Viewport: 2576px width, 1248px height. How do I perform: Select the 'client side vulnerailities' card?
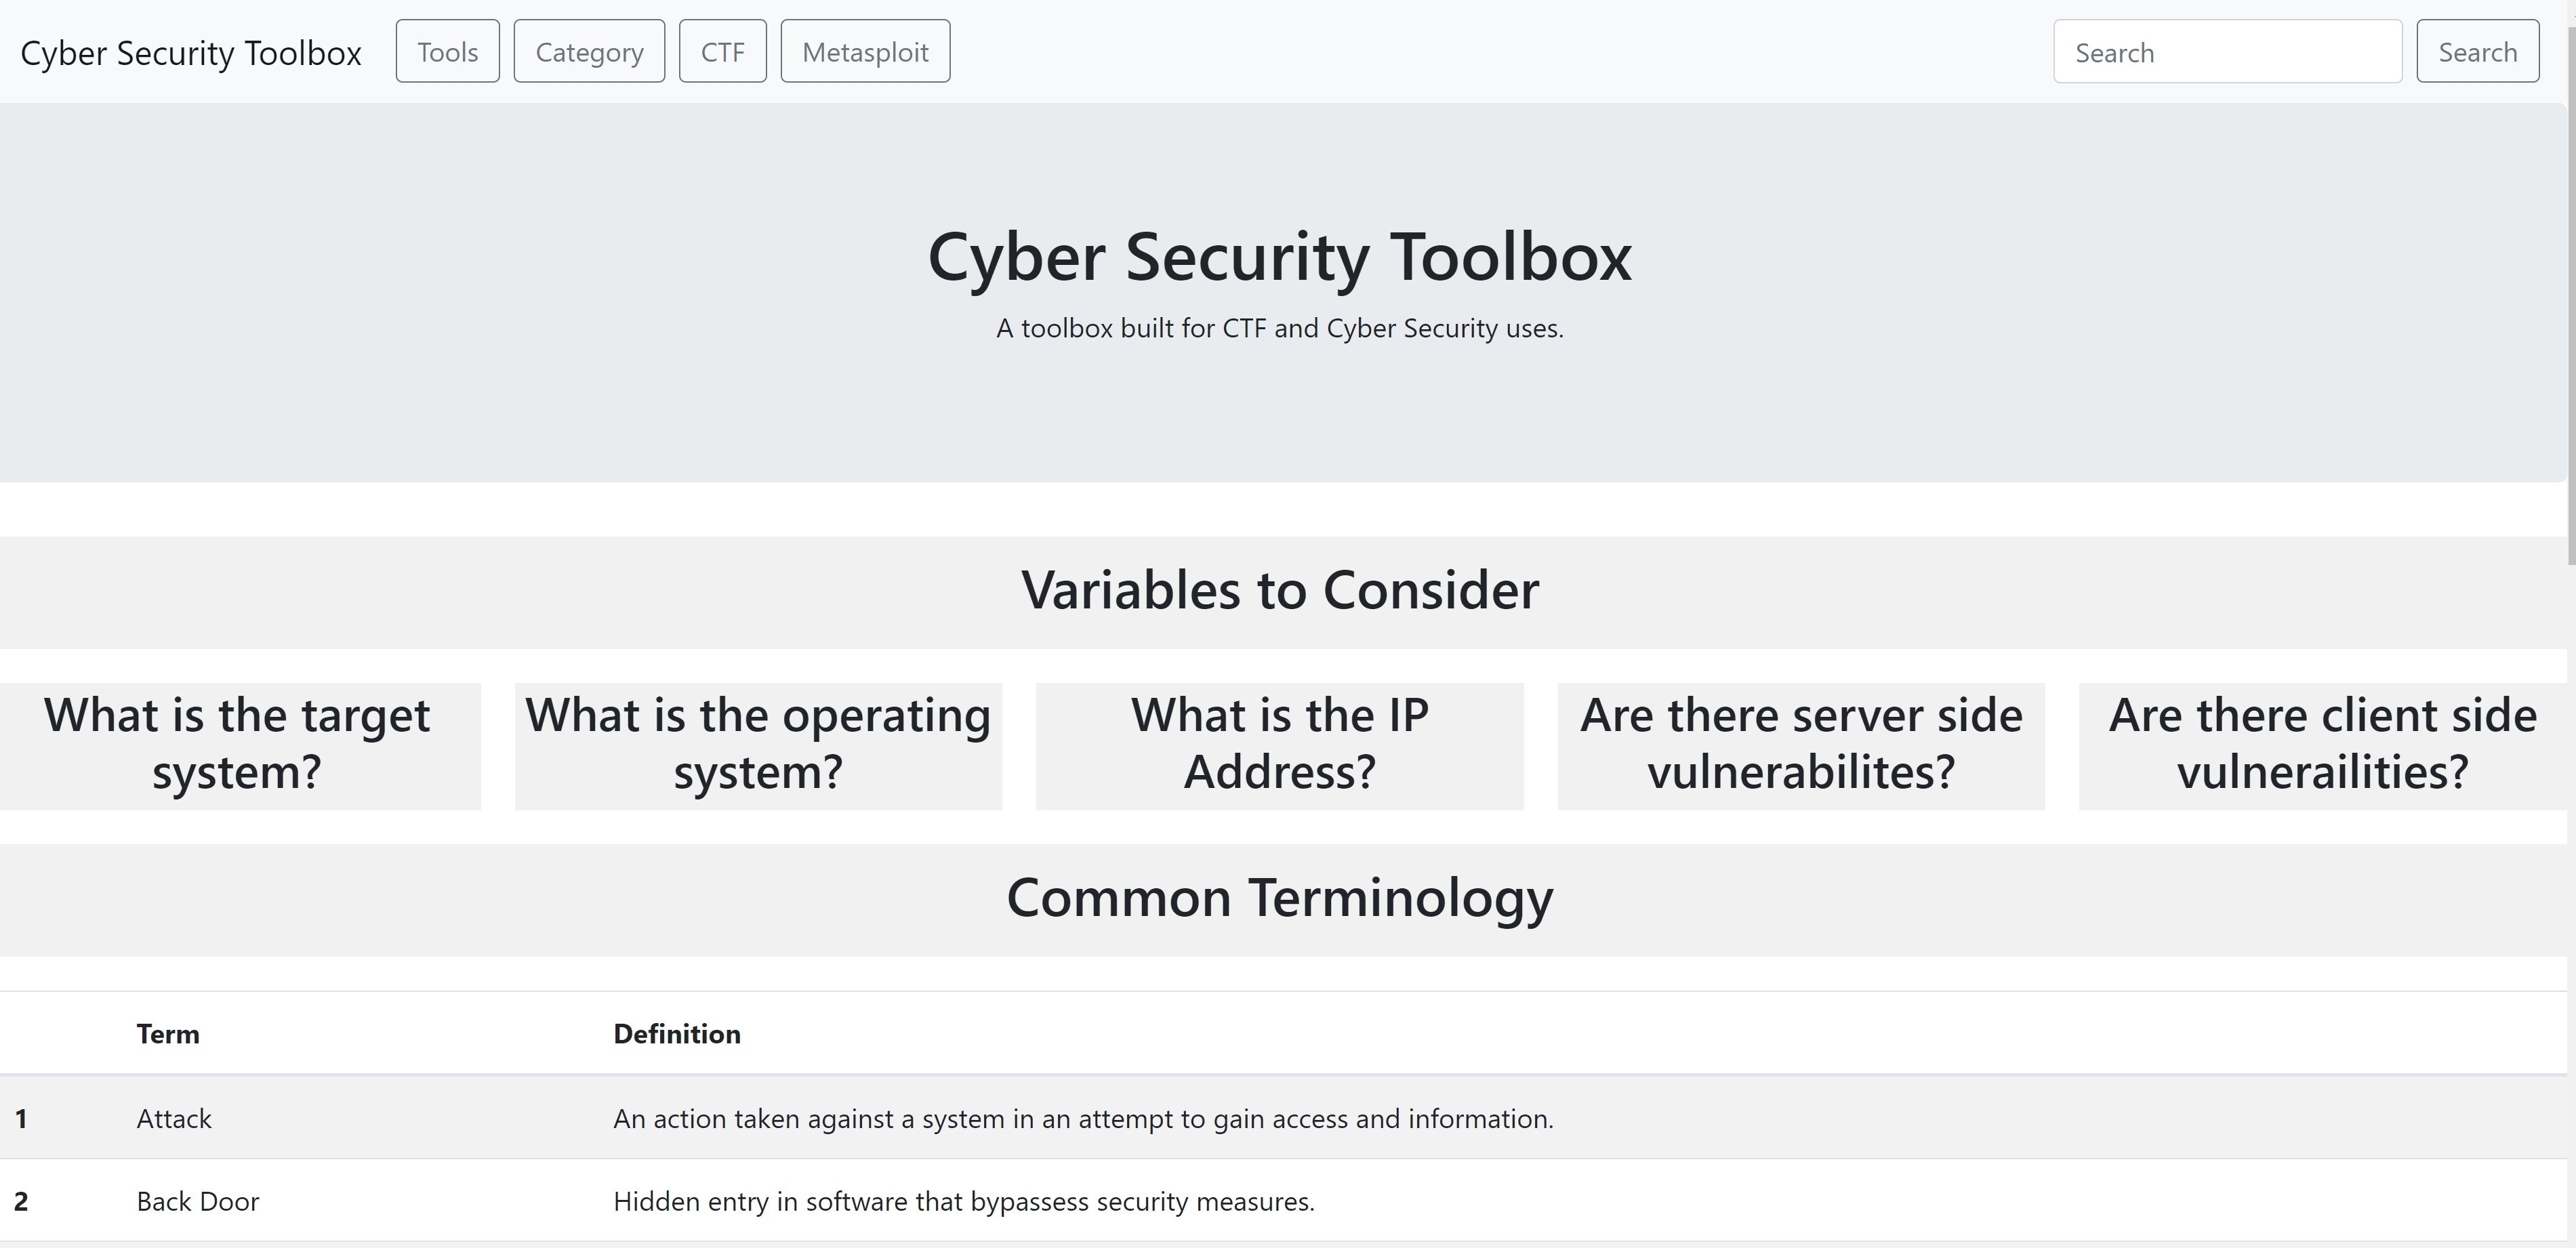coord(2322,746)
